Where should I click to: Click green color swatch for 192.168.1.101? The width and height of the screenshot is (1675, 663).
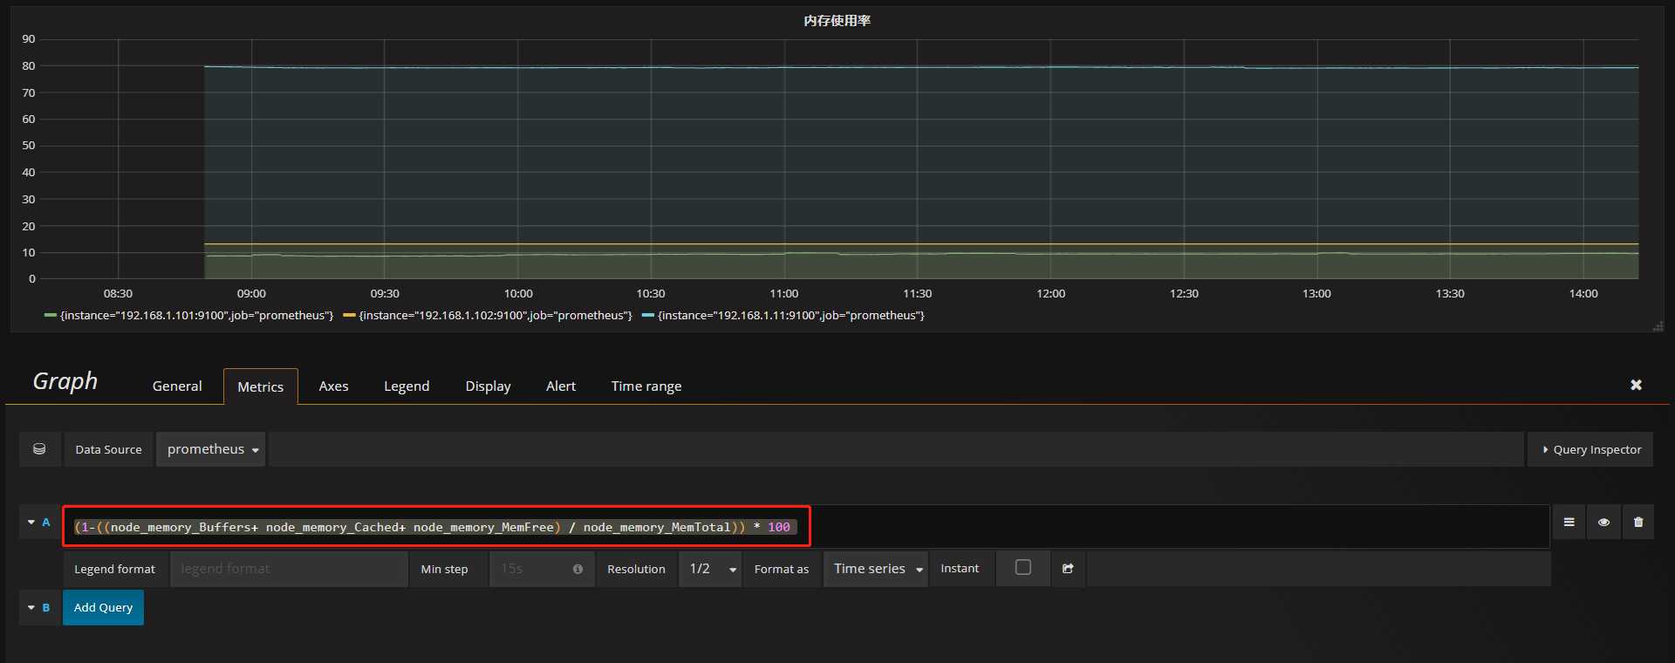pos(50,316)
